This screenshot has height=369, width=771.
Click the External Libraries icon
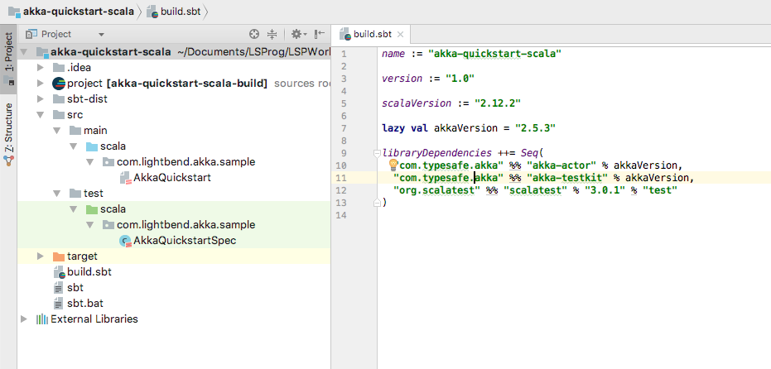coord(42,319)
